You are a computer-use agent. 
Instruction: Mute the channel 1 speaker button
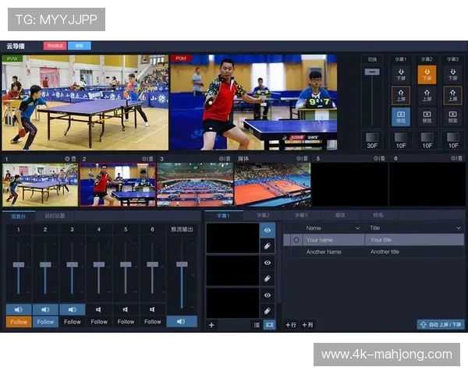tap(19, 309)
